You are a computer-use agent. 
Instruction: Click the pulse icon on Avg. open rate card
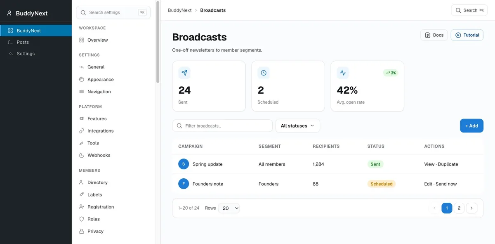(x=343, y=73)
